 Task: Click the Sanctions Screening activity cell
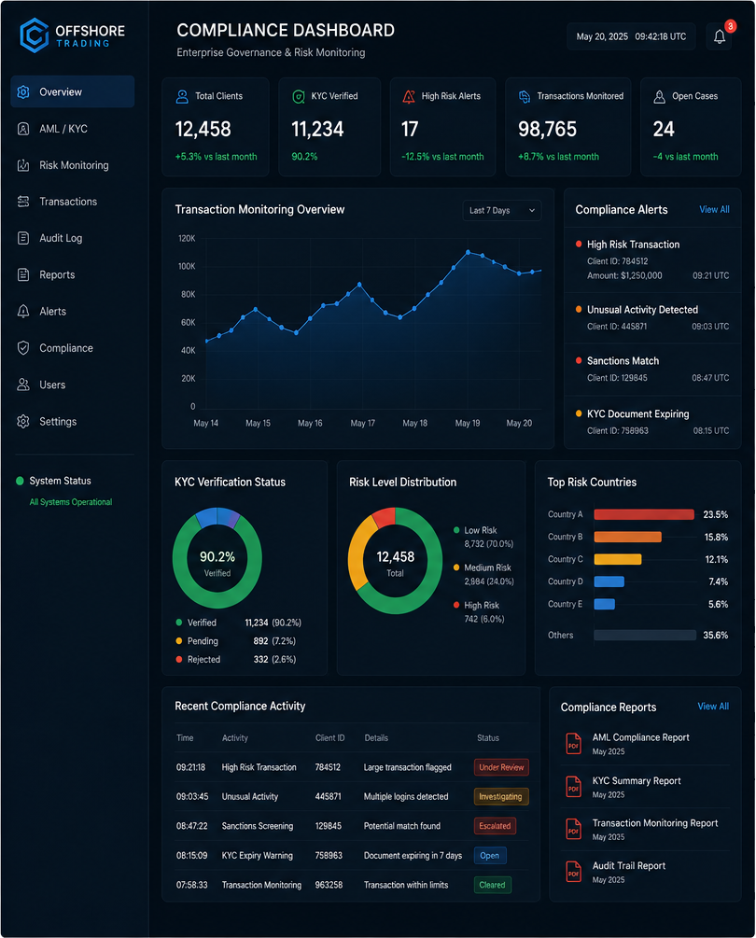(258, 826)
